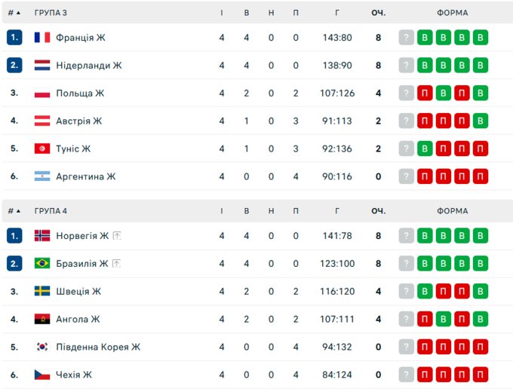Click Франція Ж gray question-mark form badge
The height and width of the screenshot is (389, 513).
point(407,38)
